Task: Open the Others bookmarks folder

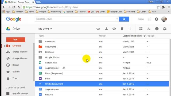Action: pos(142,12)
